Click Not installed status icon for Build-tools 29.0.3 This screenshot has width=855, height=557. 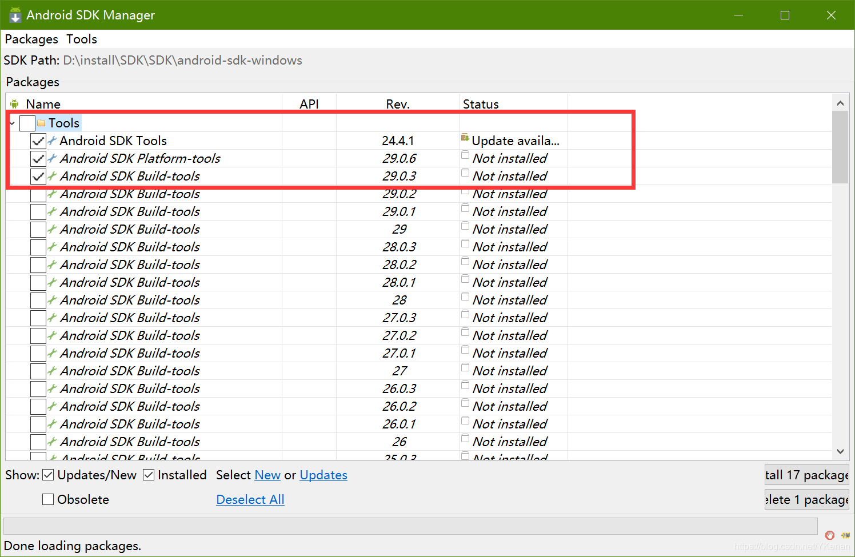click(465, 173)
